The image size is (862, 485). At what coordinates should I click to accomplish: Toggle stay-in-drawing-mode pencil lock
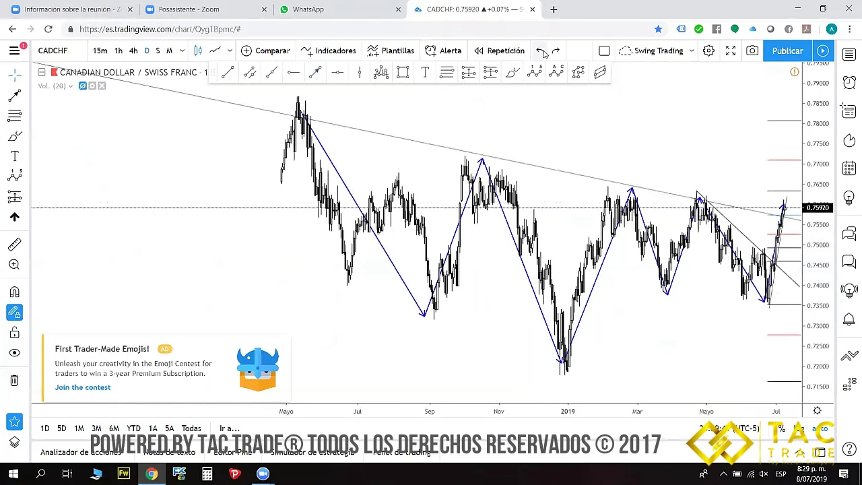[14, 313]
